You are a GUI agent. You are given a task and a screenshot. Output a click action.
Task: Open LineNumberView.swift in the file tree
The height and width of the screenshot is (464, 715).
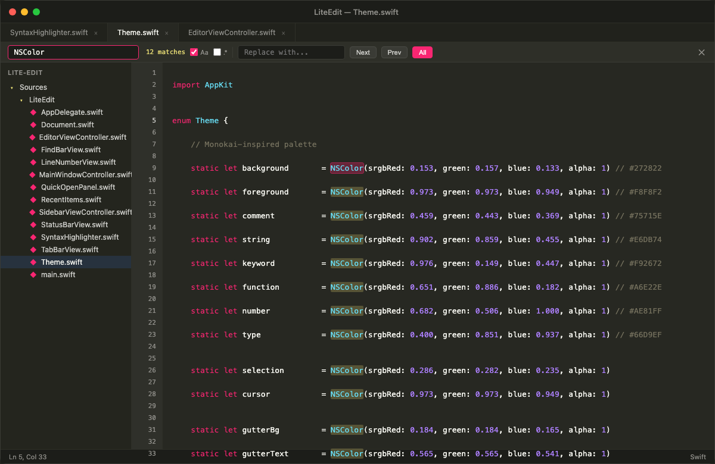(79, 162)
